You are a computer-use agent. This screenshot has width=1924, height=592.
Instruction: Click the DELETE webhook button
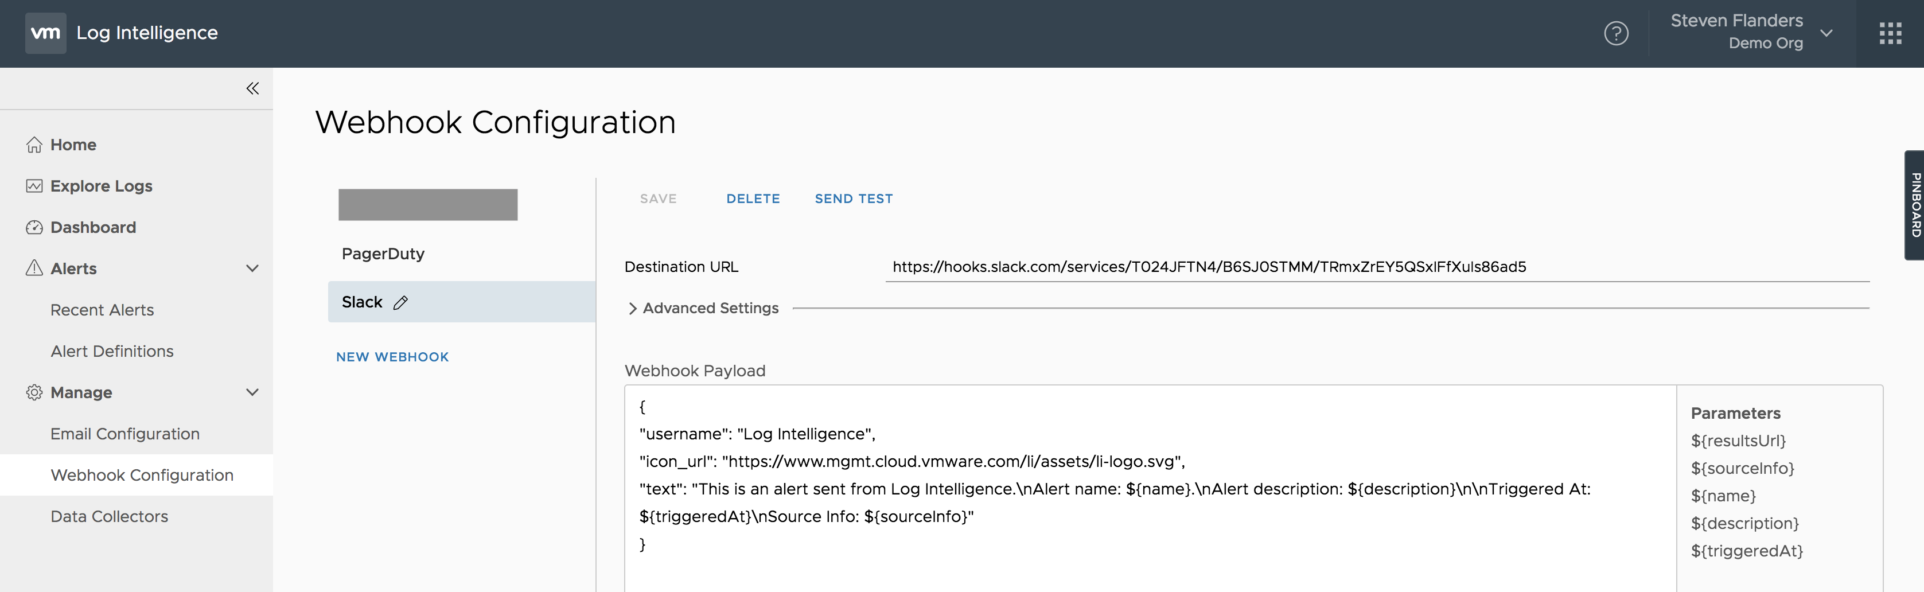click(753, 198)
